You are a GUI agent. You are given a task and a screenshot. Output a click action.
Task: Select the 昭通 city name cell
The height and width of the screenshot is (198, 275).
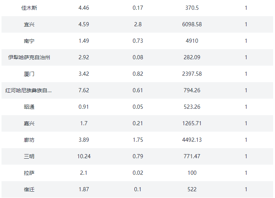tap(29, 107)
